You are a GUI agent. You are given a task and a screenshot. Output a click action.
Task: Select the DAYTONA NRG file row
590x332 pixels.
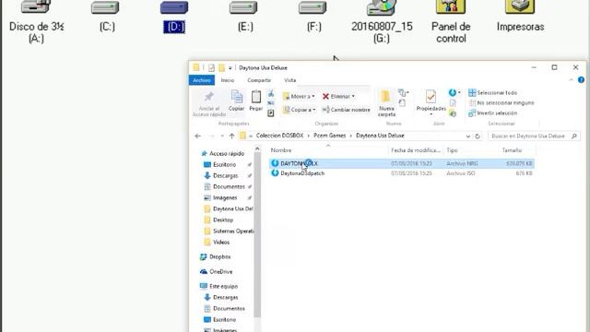(x=402, y=163)
